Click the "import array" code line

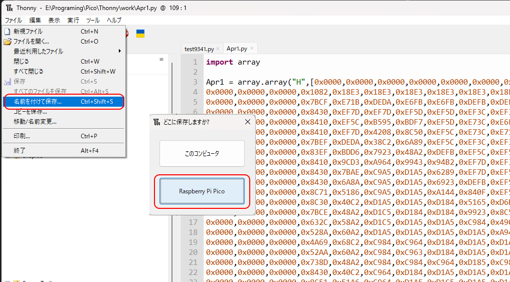coord(233,62)
